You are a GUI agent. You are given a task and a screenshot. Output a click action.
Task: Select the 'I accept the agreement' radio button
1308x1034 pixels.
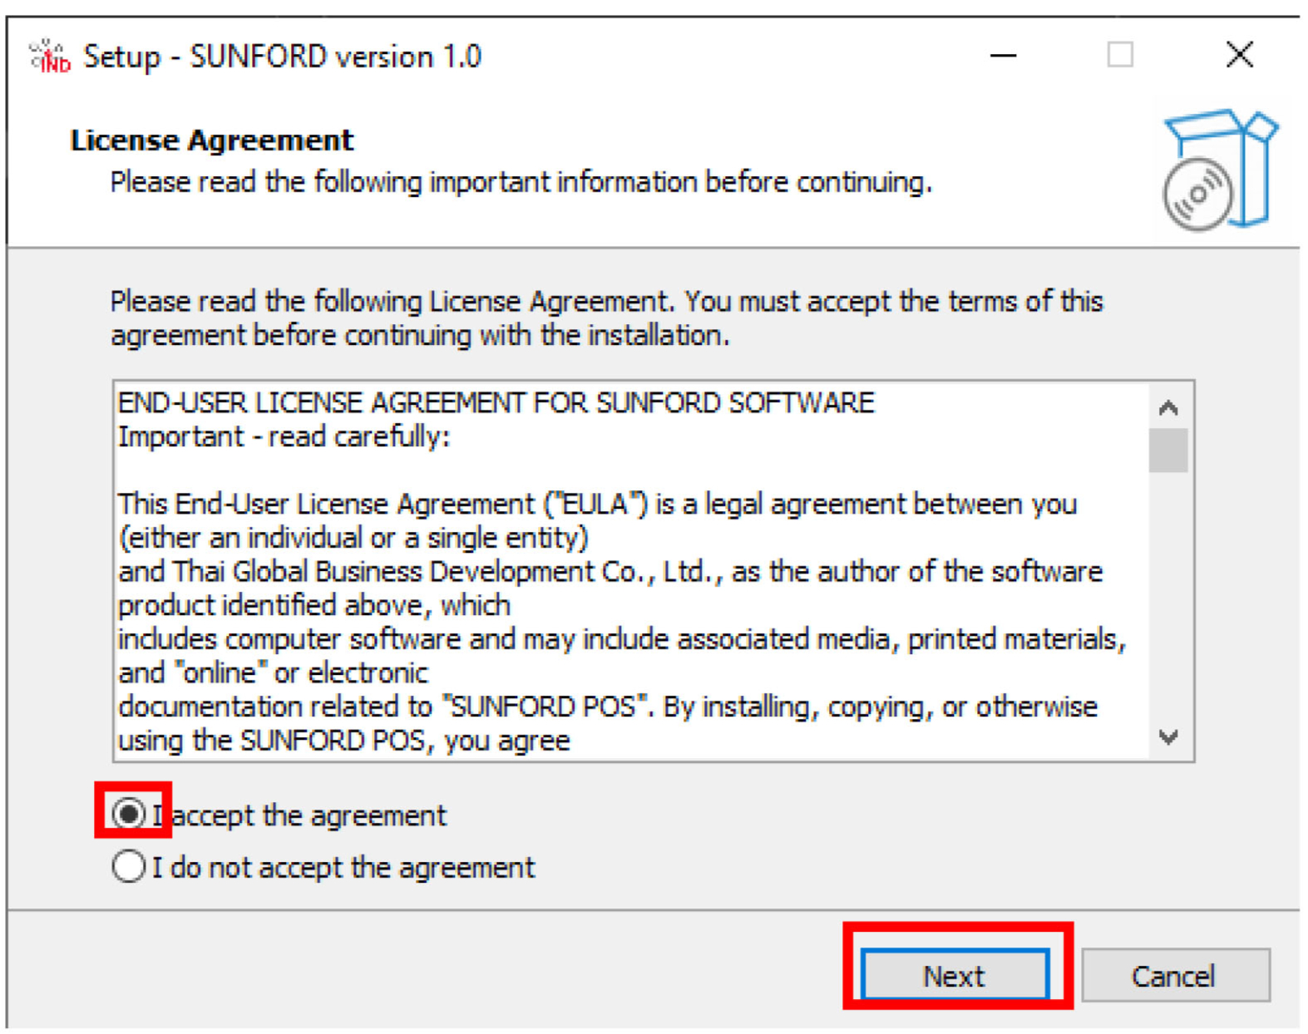point(129,814)
